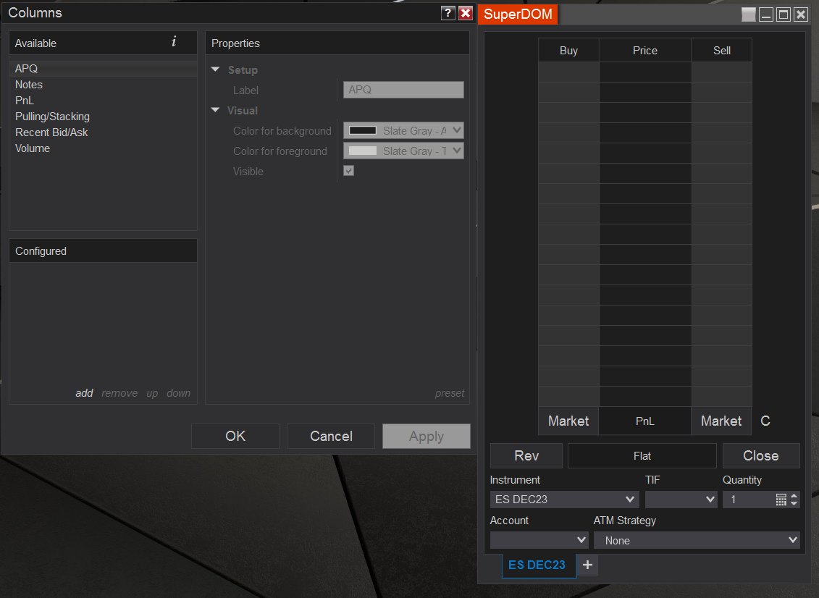Open Color for background dropdown

point(403,130)
